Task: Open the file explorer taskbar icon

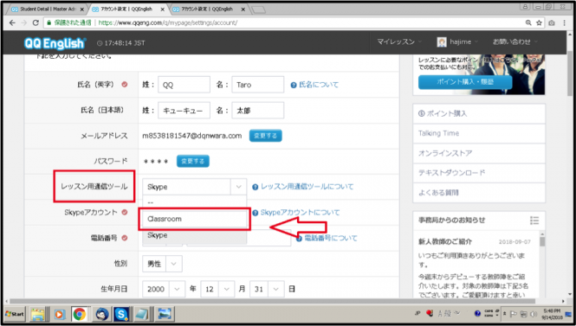Action: (x=37, y=314)
